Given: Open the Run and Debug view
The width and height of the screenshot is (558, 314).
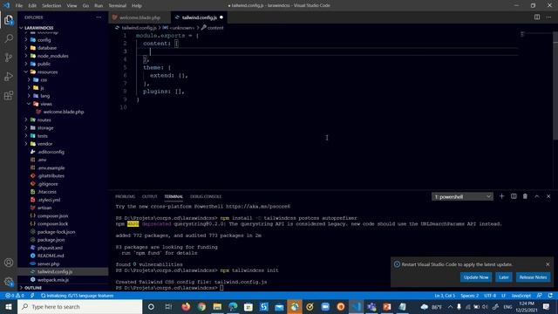Looking at the screenshot, I should point(9,76).
